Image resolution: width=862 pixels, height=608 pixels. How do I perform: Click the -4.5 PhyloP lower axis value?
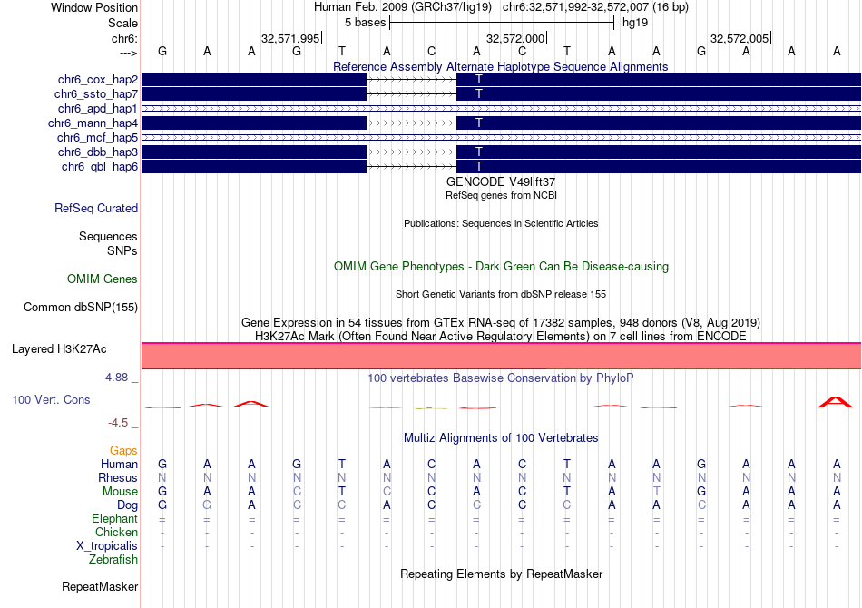(x=118, y=423)
